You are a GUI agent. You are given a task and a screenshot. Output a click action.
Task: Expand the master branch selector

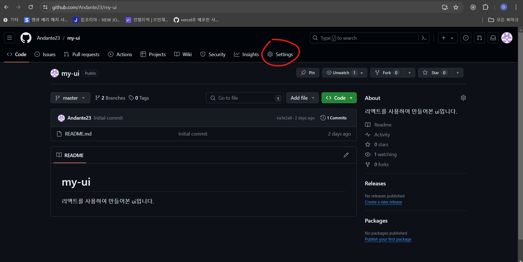[x=70, y=98]
